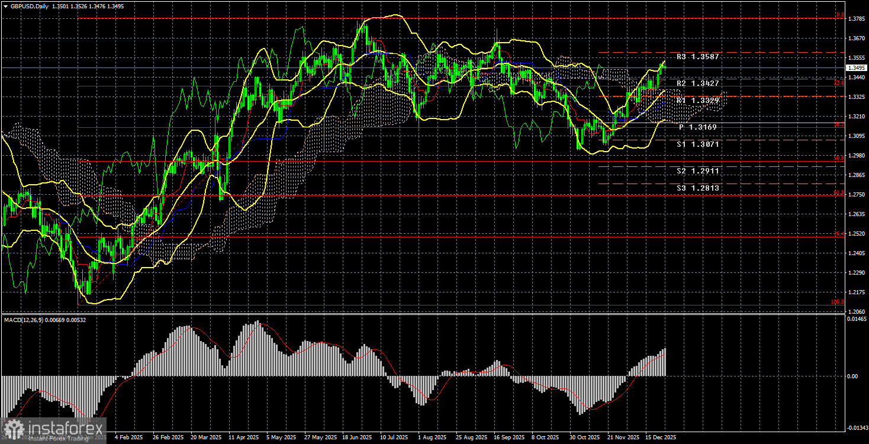
Task: Select the red 100.0 Fibonacci level label
Action: 837,302
